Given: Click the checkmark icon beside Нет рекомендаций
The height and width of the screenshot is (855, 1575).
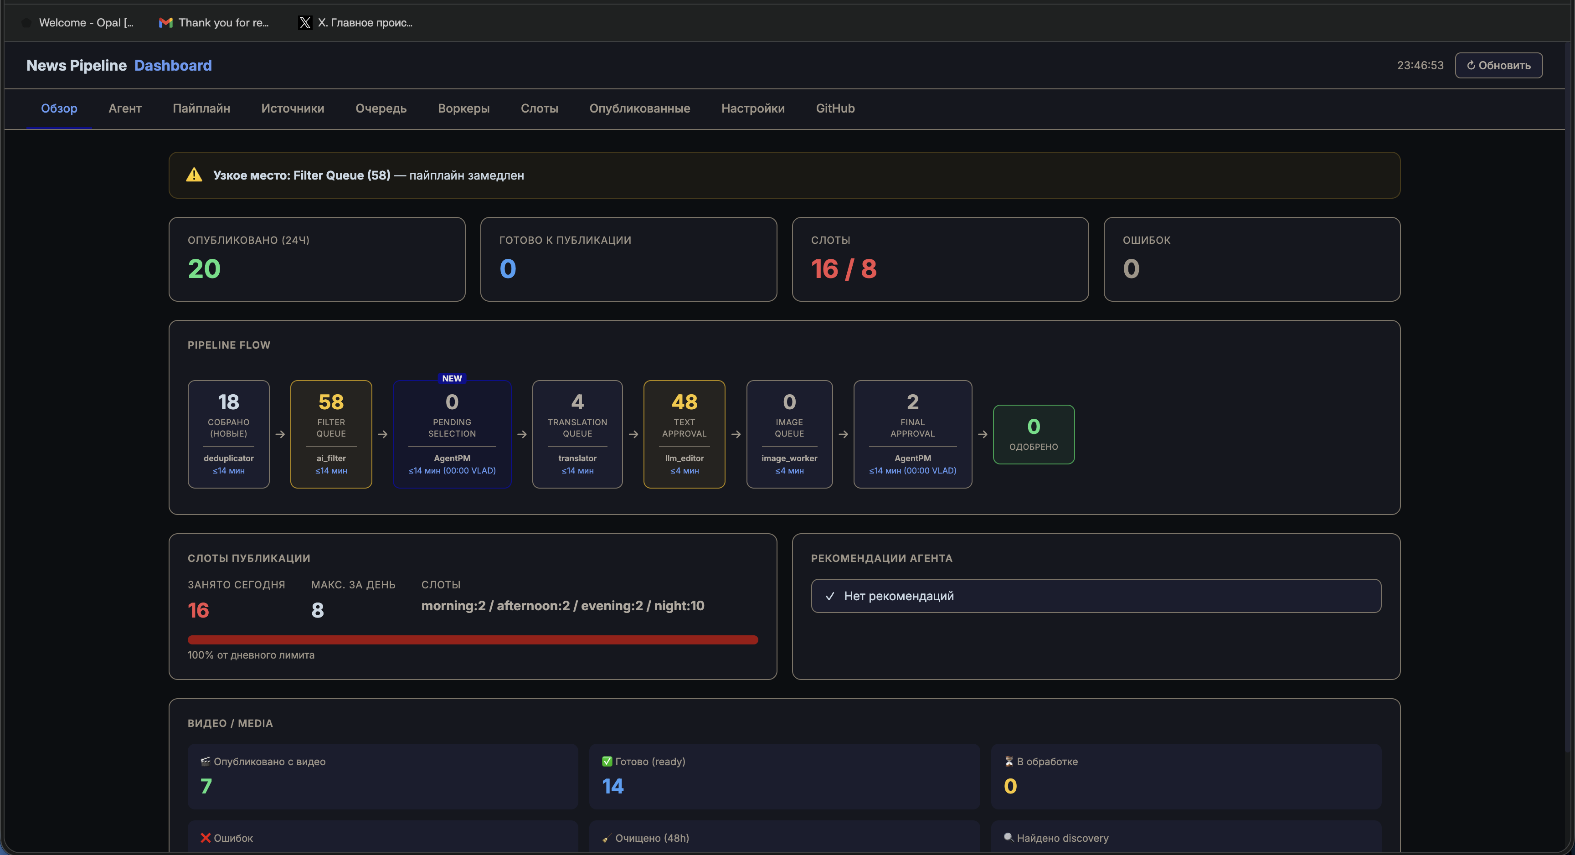Looking at the screenshot, I should 830,596.
